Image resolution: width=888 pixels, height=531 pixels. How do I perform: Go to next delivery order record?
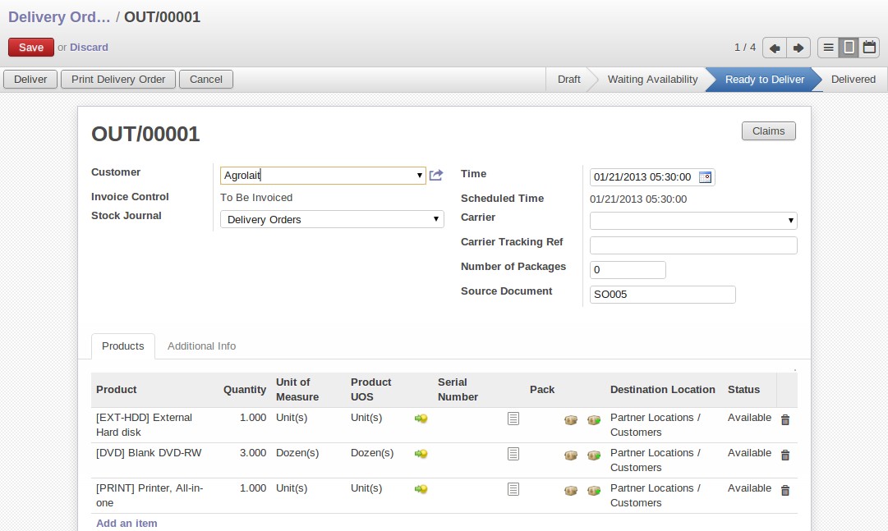coord(798,48)
